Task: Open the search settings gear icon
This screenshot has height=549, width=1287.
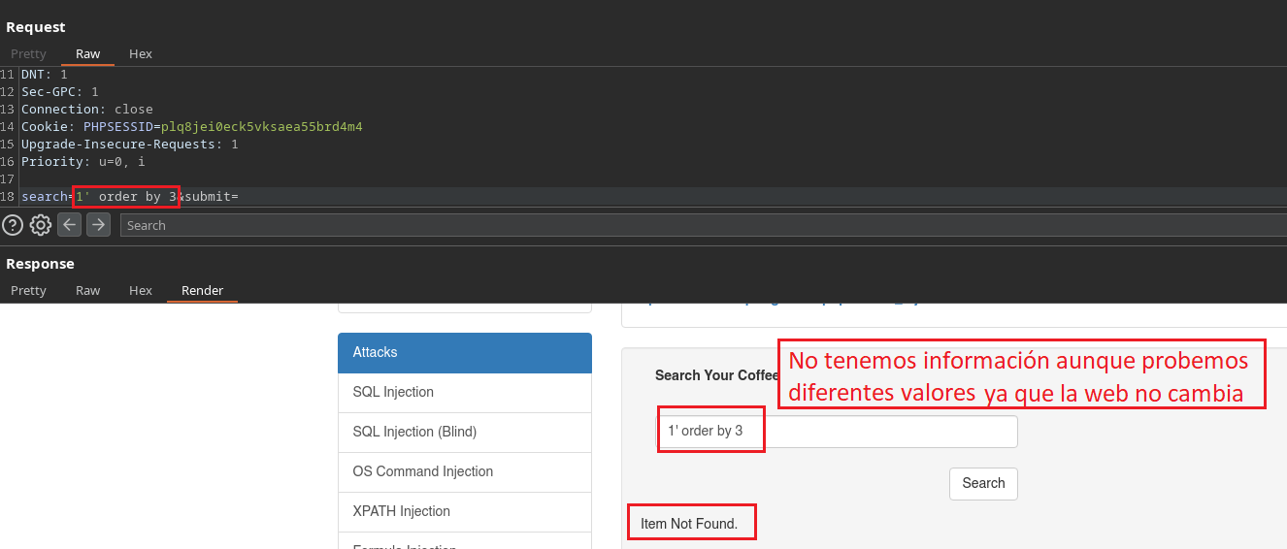Action: (x=41, y=225)
